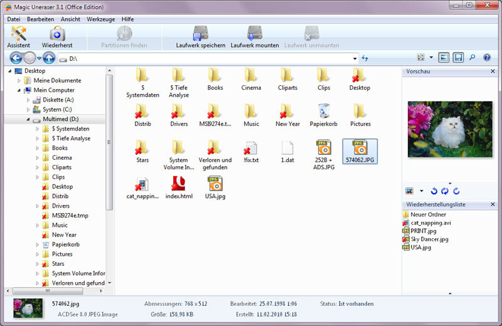Open the Ansicht menu
Screen dimensions: 502x326
(70, 19)
